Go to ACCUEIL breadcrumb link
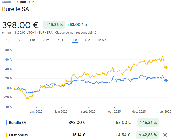 8,2
